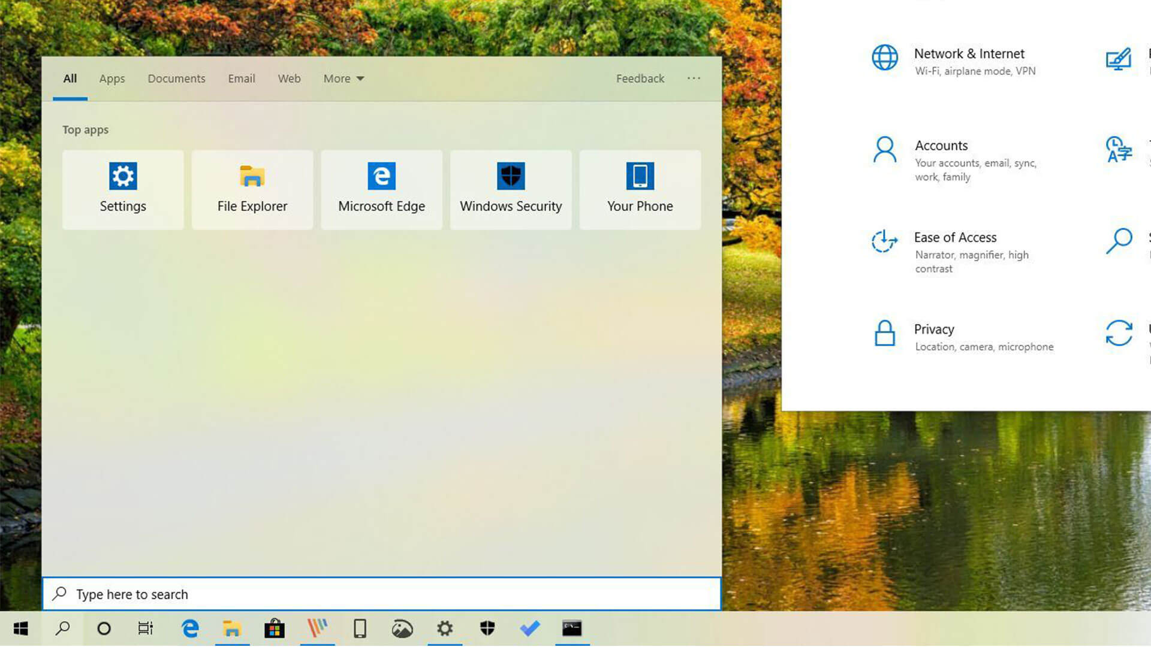Open the Photos icon on the taskbar
This screenshot has height=647, width=1151.
(x=402, y=628)
